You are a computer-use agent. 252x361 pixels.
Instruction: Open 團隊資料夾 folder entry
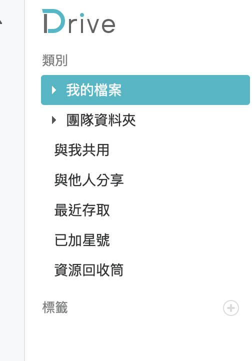pyautogui.click(x=101, y=120)
